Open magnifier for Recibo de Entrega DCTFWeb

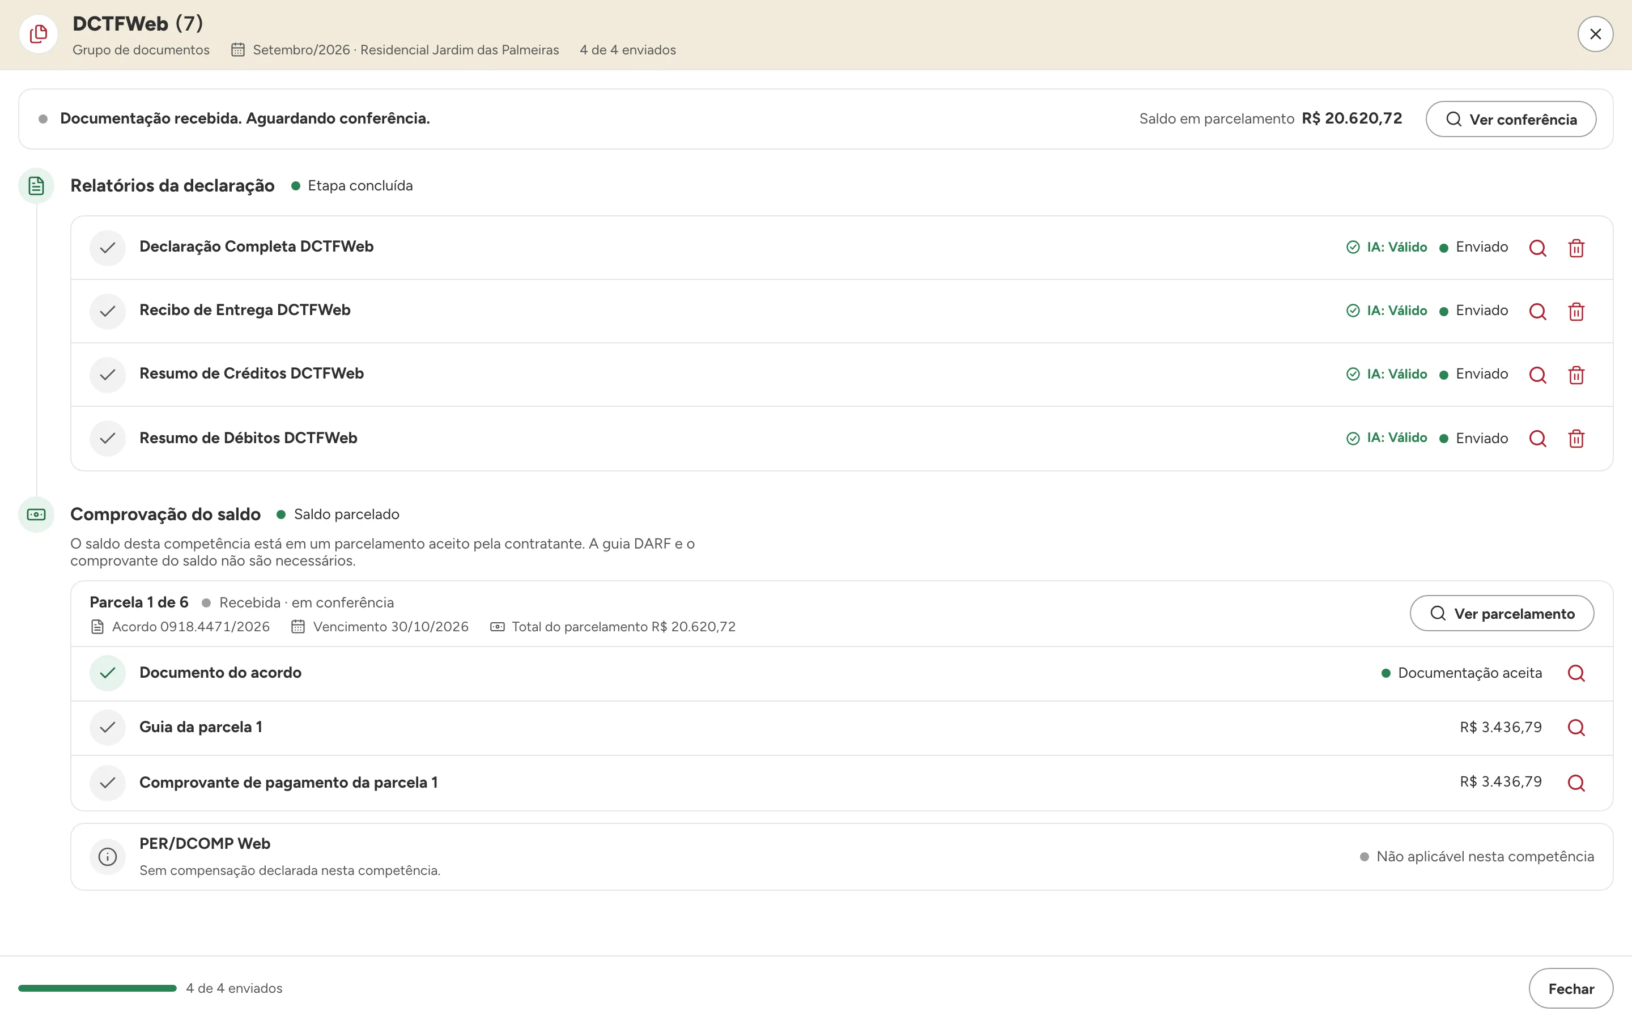(x=1537, y=311)
